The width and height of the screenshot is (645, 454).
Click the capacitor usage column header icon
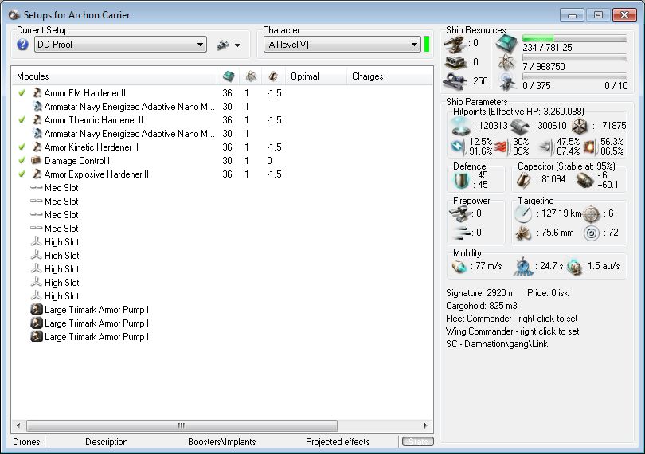[273, 76]
